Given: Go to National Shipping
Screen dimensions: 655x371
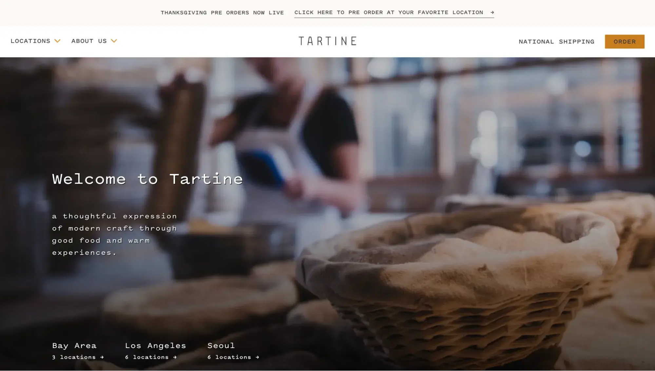Looking at the screenshot, I should (556, 42).
